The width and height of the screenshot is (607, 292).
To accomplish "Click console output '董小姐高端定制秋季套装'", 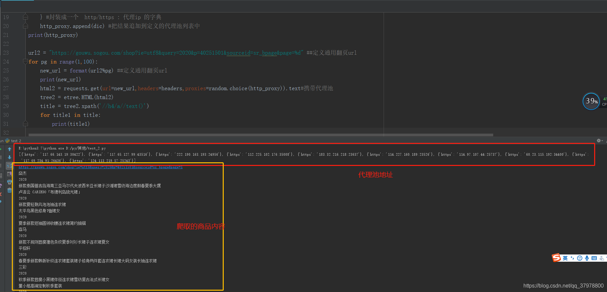I will (40, 286).
